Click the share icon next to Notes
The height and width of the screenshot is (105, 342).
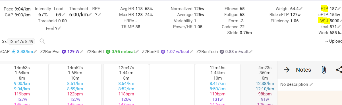tap(339, 70)
